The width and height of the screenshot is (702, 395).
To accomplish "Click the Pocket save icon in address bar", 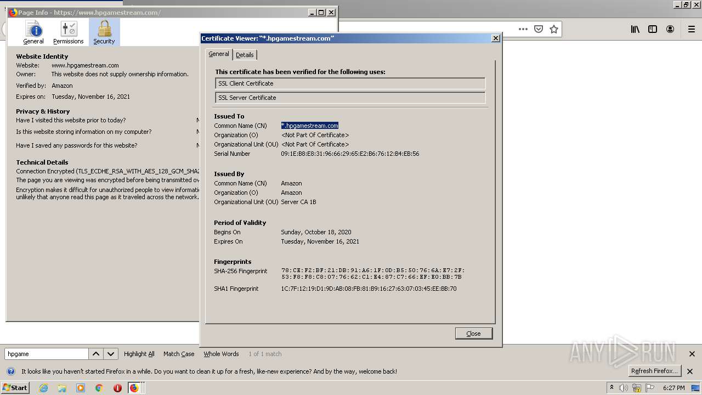I will point(539,29).
